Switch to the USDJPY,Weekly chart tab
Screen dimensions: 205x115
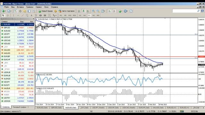tap(98, 108)
